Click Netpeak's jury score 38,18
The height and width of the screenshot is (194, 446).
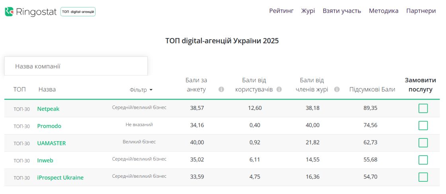(x=312, y=108)
